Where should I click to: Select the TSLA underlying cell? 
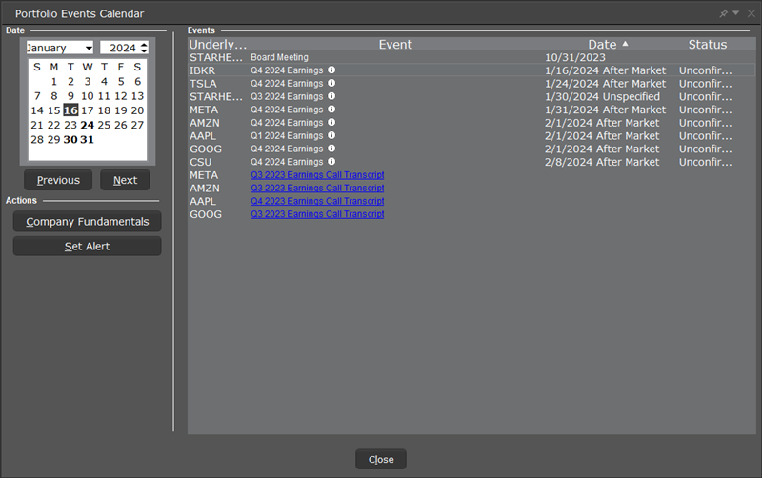click(x=203, y=84)
